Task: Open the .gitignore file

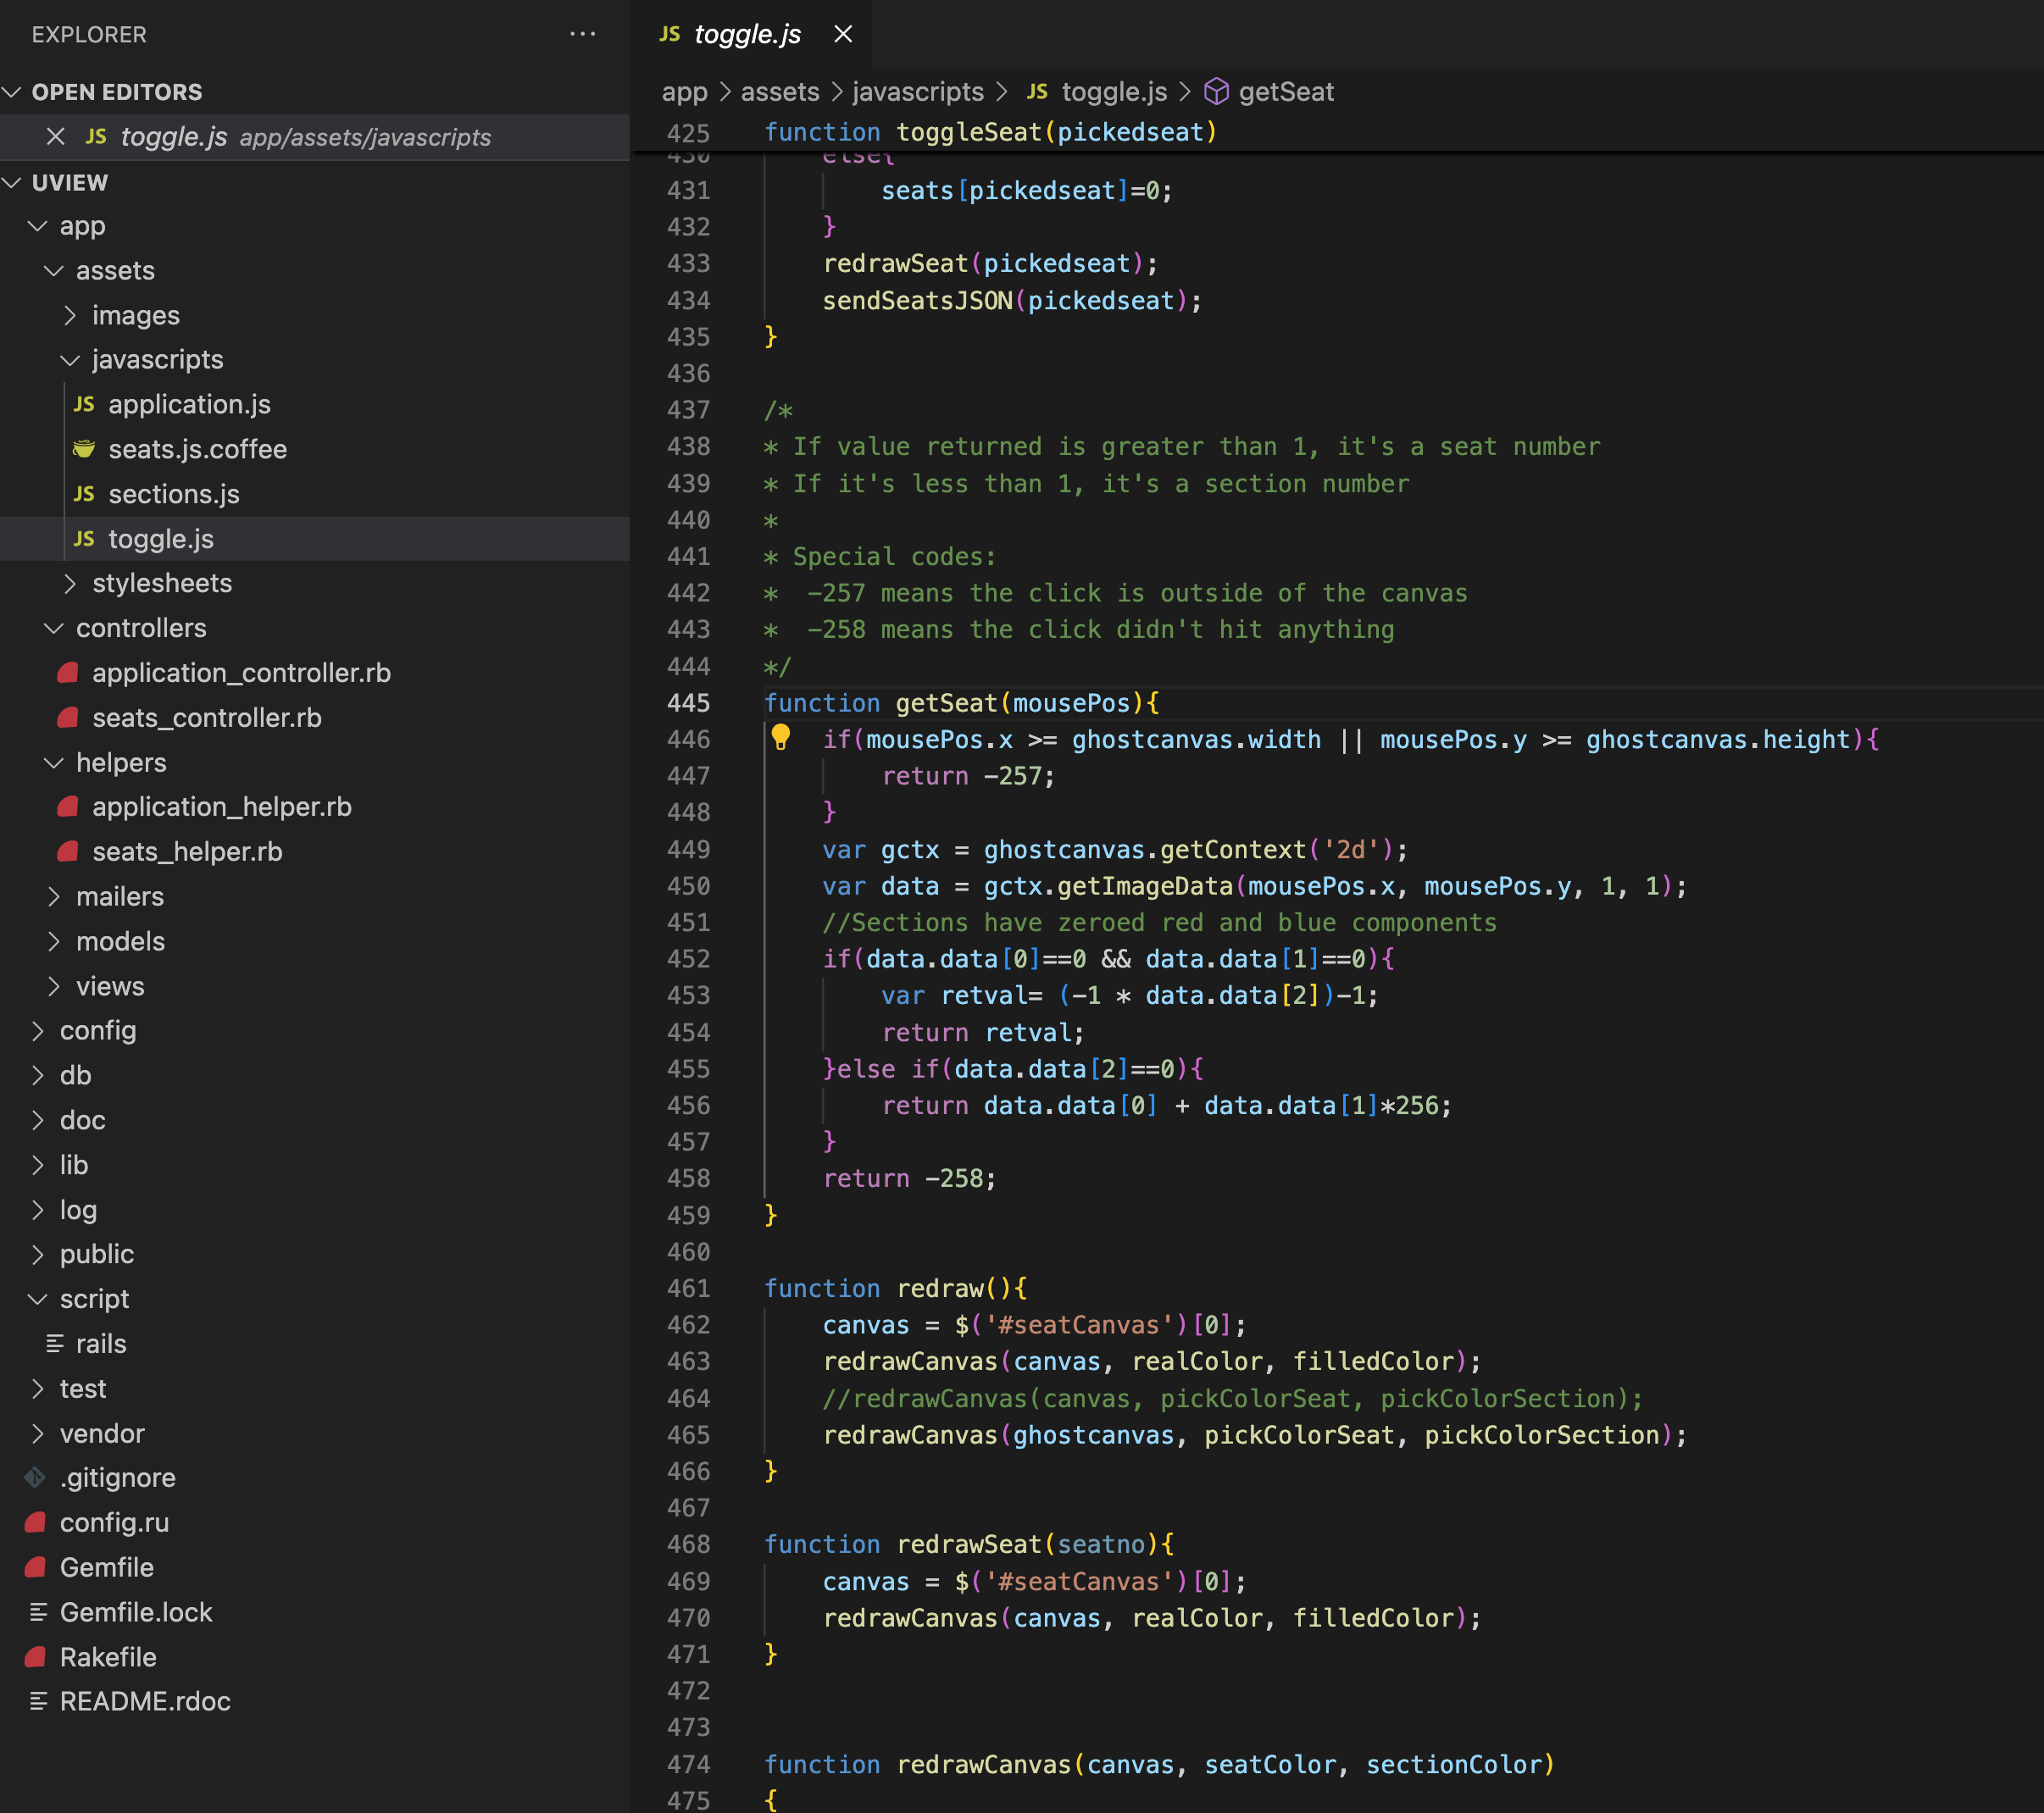Action: [117, 1477]
